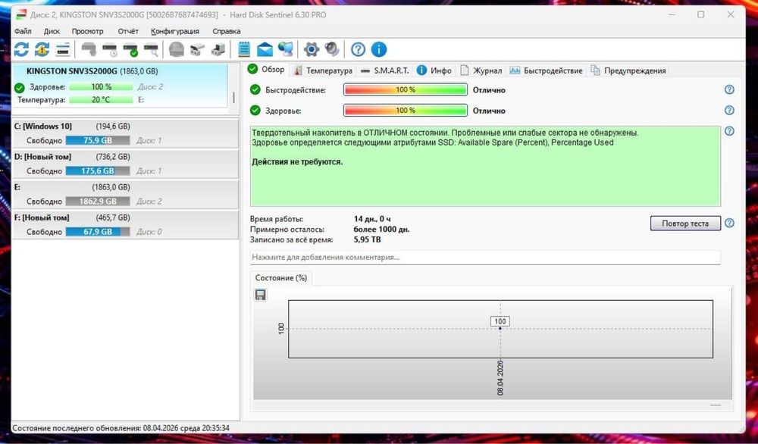Click the question mark Help toolbar icon
The image size is (758, 444).
click(358, 49)
